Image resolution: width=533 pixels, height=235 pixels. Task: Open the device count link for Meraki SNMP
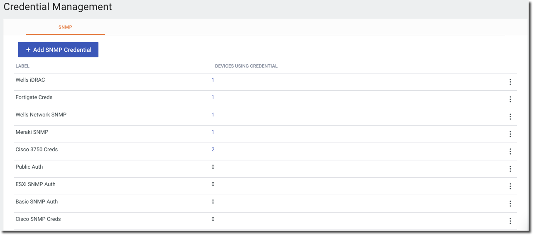(213, 132)
